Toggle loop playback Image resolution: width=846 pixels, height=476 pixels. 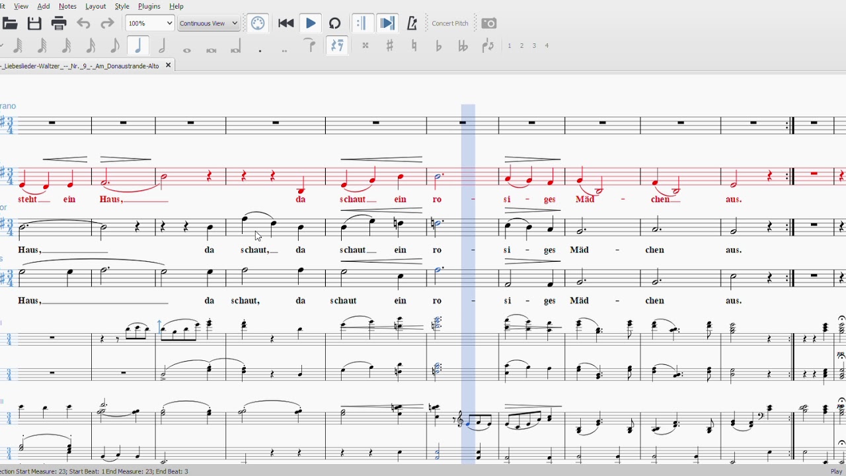[335, 24]
